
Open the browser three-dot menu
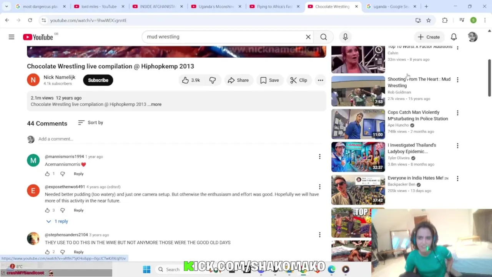485,20
